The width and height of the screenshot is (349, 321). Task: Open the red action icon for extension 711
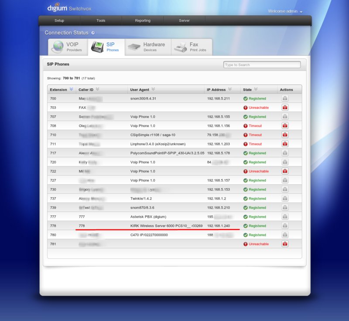click(x=285, y=144)
